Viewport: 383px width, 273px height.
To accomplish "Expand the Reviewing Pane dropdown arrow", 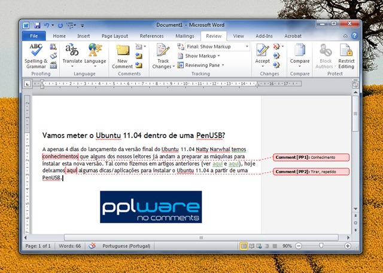I will coord(223,65).
